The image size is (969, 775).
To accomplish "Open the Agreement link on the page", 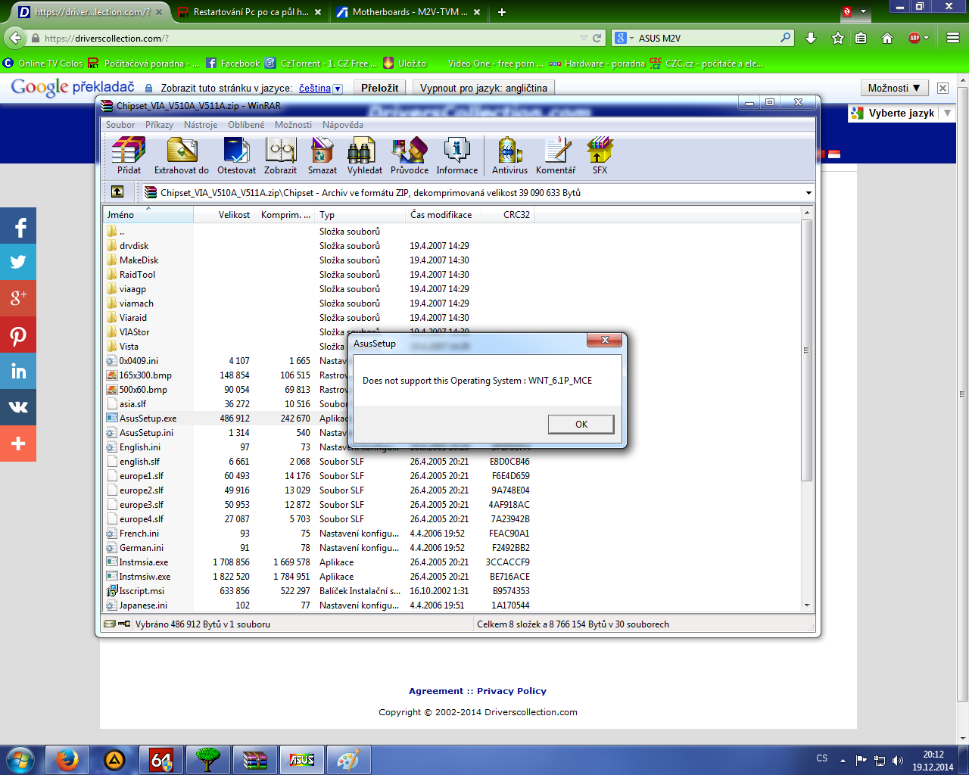I will click(x=436, y=691).
